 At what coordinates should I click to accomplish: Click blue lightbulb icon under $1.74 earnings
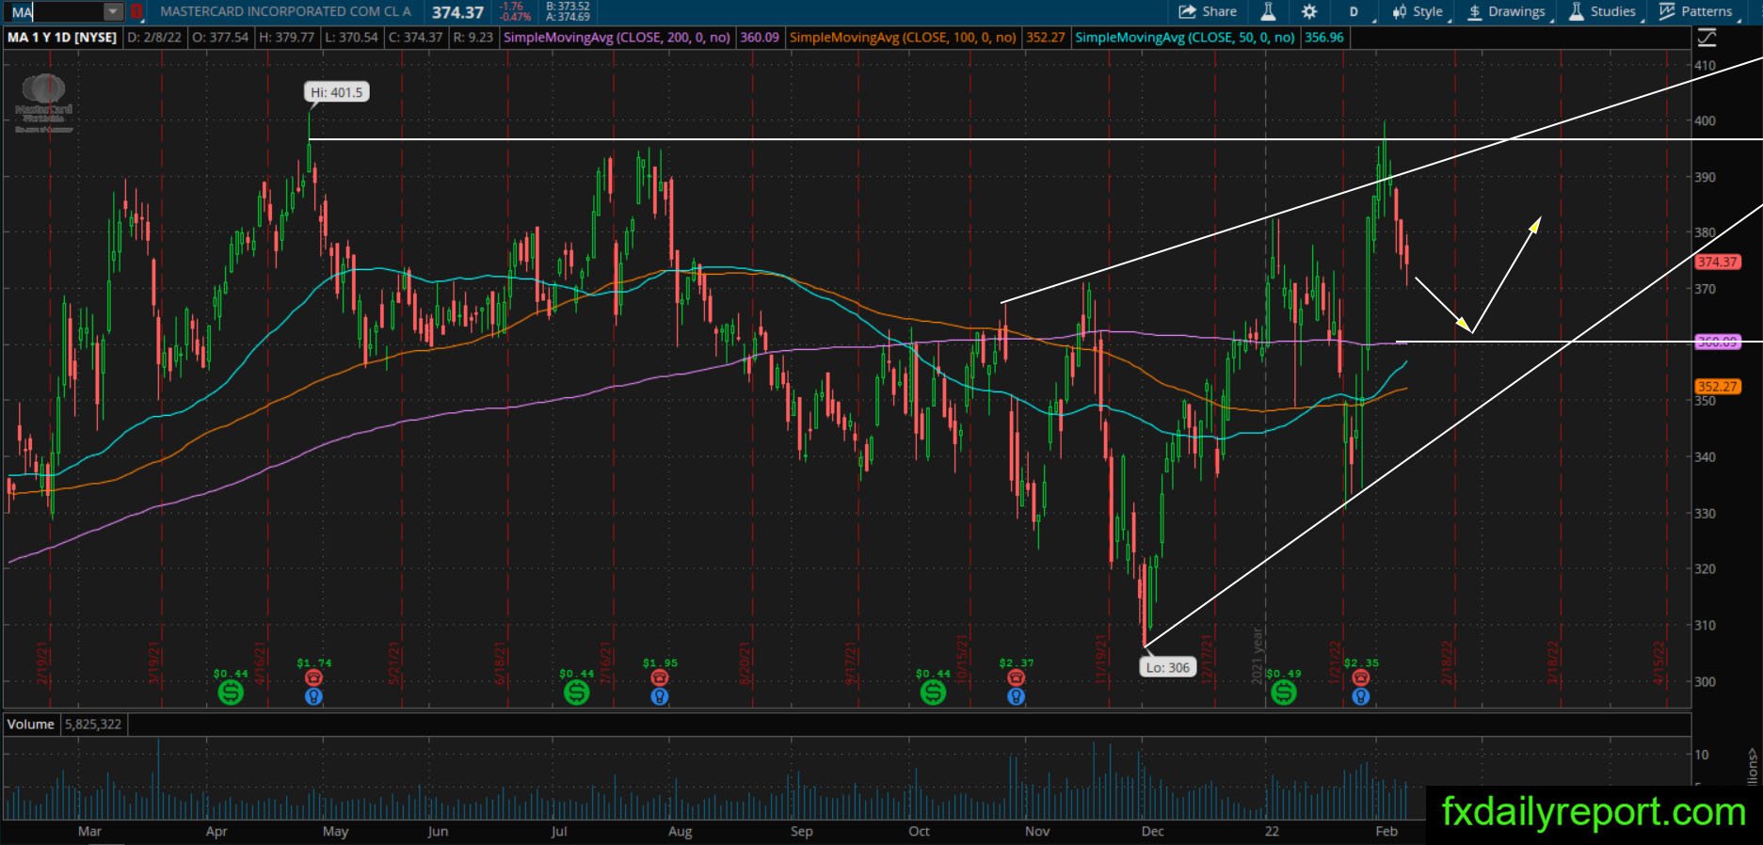(313, 696)
